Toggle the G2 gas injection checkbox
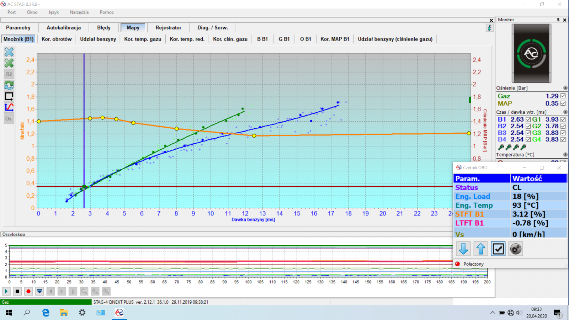Viewport: 569px width, 320px height. coord(563,126)
